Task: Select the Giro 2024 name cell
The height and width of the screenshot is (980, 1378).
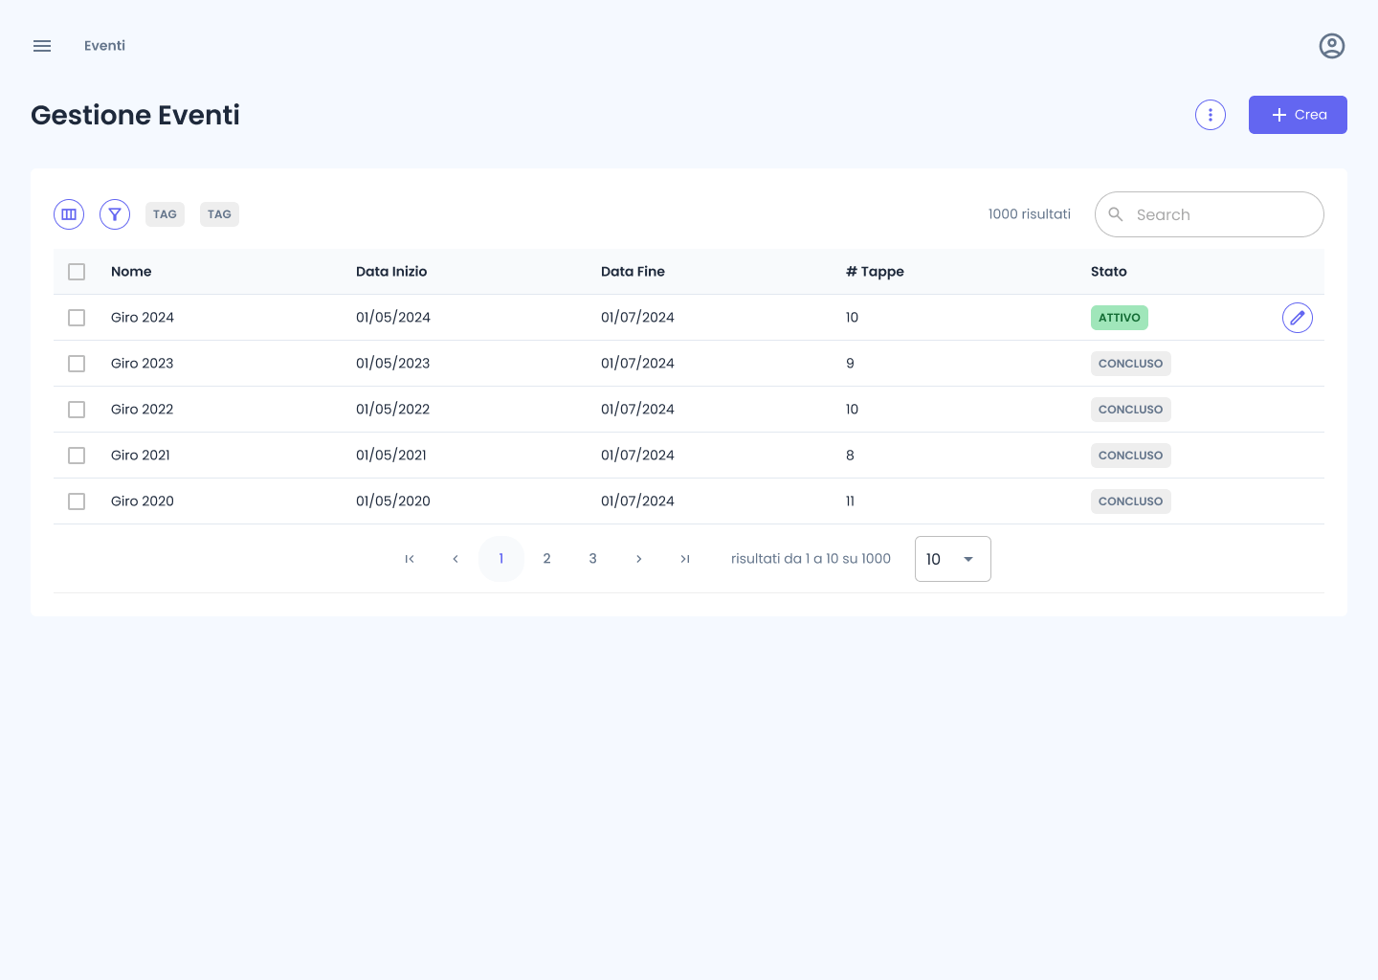Action: coord(143,318)
